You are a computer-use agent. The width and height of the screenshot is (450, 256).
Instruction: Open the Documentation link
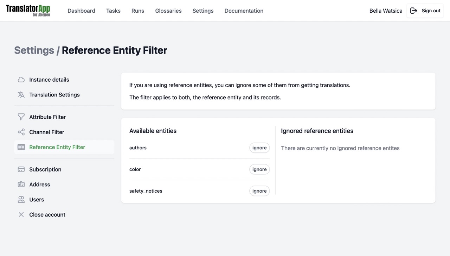coord(244,11)
